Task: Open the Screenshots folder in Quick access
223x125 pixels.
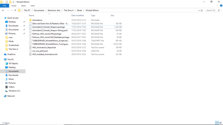Action: [x=14, y=45]
